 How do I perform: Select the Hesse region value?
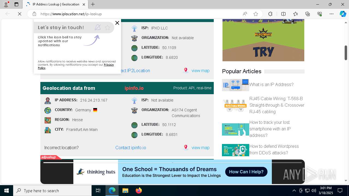77,120
